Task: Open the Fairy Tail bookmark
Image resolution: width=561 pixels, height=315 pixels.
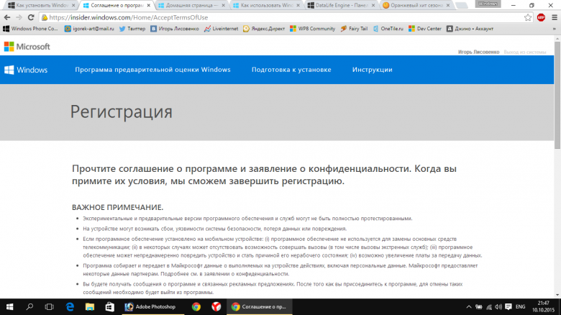Action: pyautogui.click(x=354, y=29)
